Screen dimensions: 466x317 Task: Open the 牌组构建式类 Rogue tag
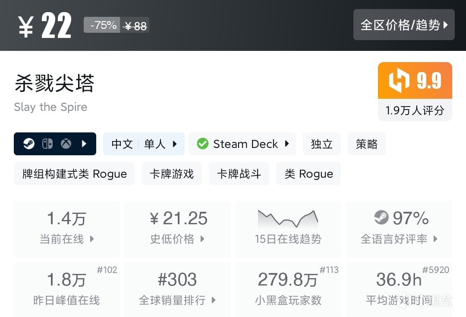(74, 174)
